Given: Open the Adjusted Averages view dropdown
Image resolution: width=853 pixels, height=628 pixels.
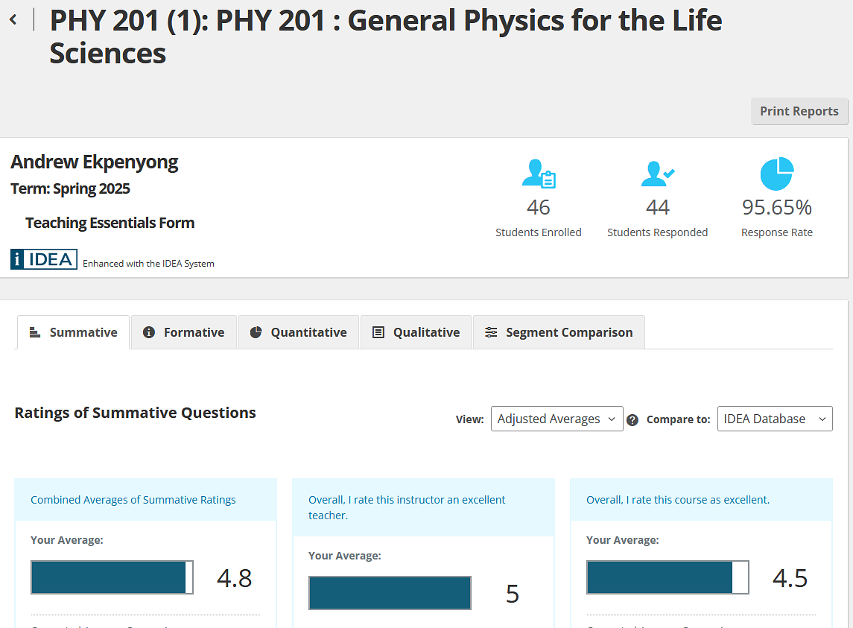Looking at the screenshot, I should click(556, 419).
